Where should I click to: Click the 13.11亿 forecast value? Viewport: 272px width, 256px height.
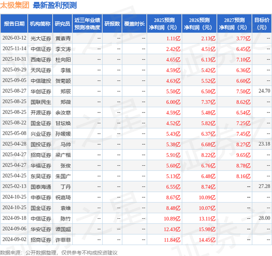tap(207, 219)
